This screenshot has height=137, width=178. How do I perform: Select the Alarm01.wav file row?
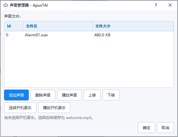coord(89,35)
